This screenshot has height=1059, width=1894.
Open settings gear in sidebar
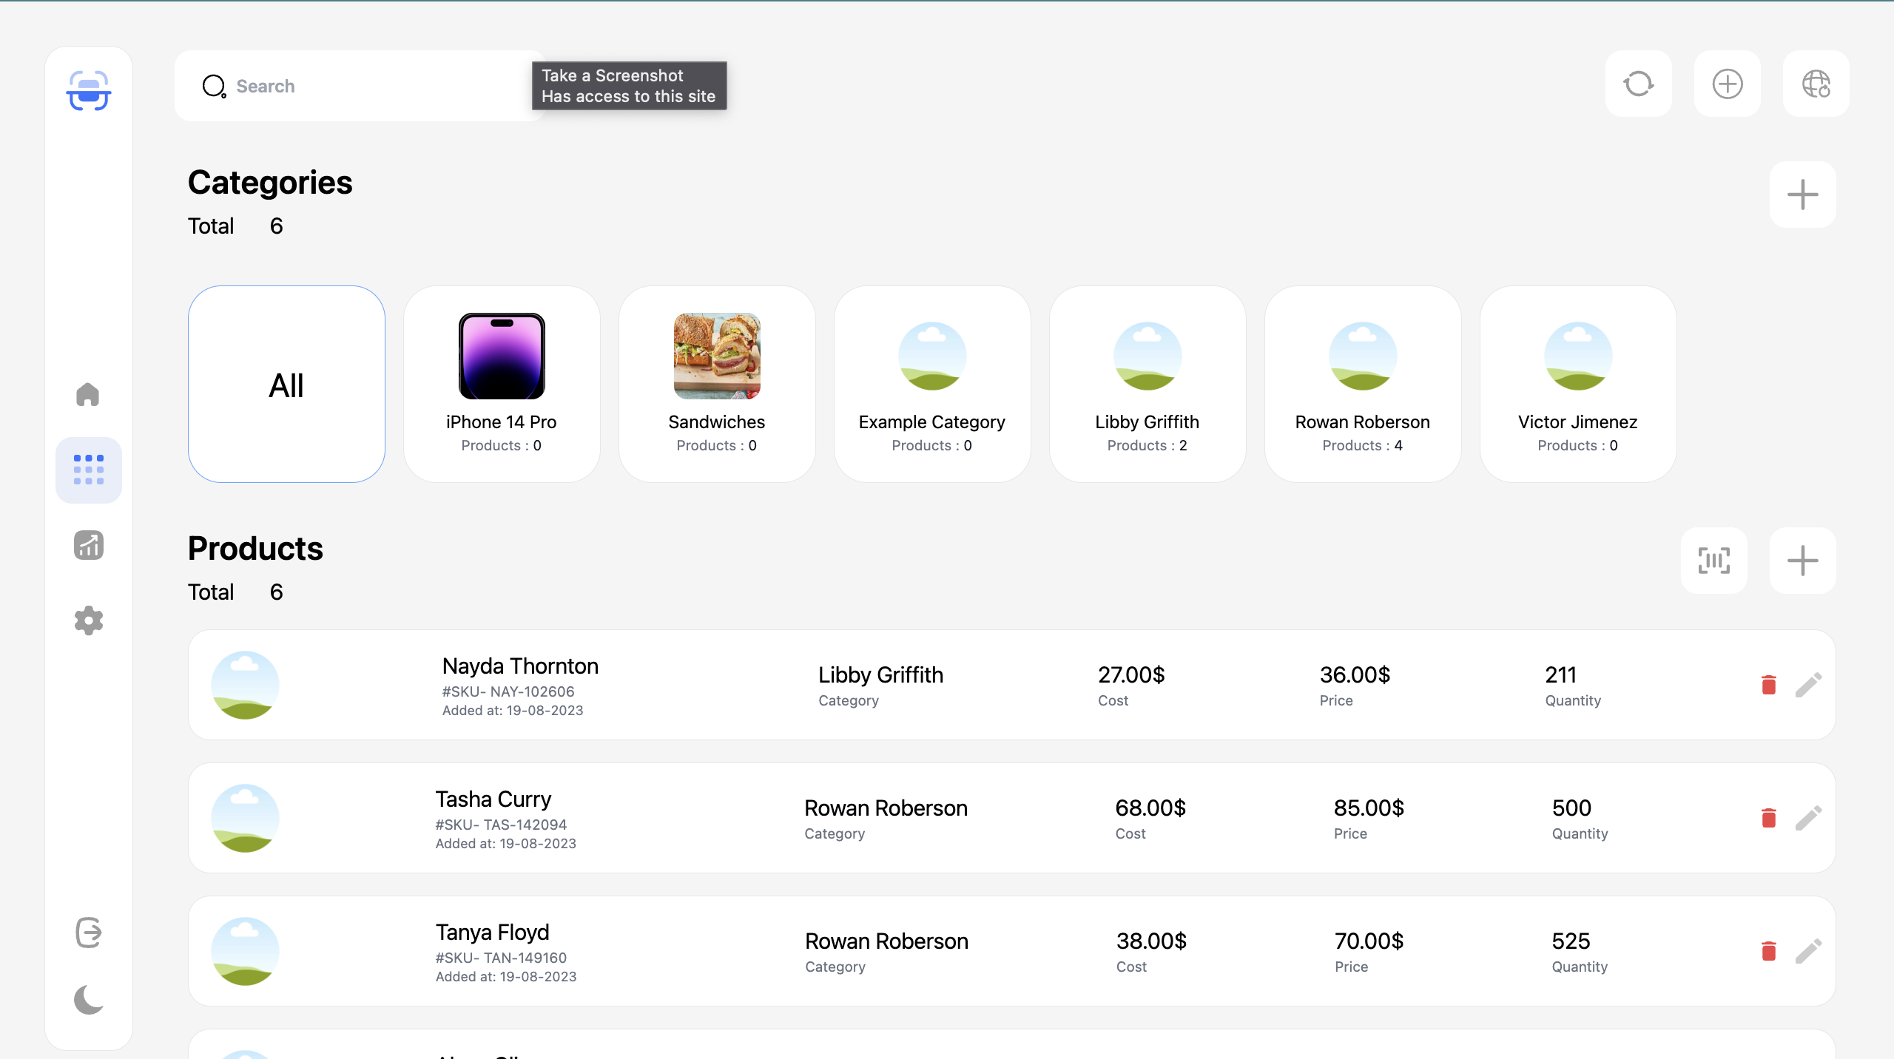88,620
